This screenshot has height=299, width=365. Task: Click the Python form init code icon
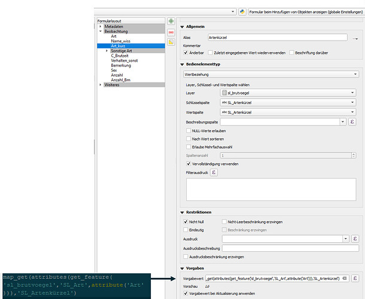tap(242, 11)
